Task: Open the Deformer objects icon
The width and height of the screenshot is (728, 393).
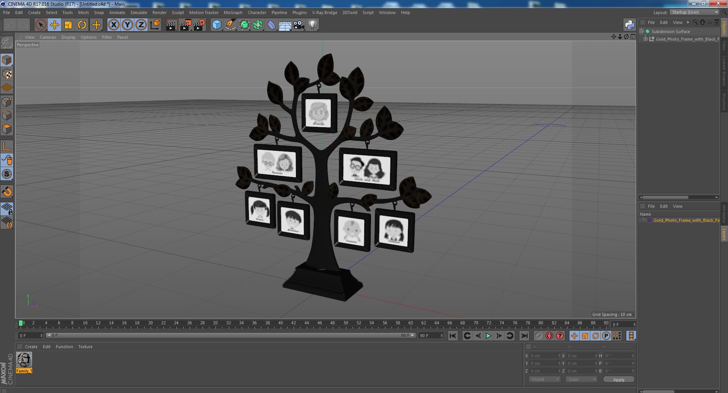Action: tap(272, 25)
